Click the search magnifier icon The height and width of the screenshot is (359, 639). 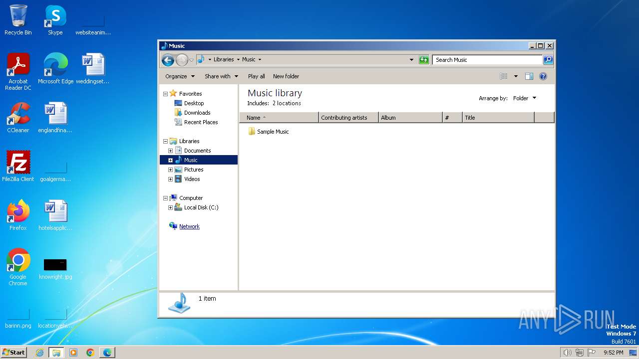tap(548, 60)
